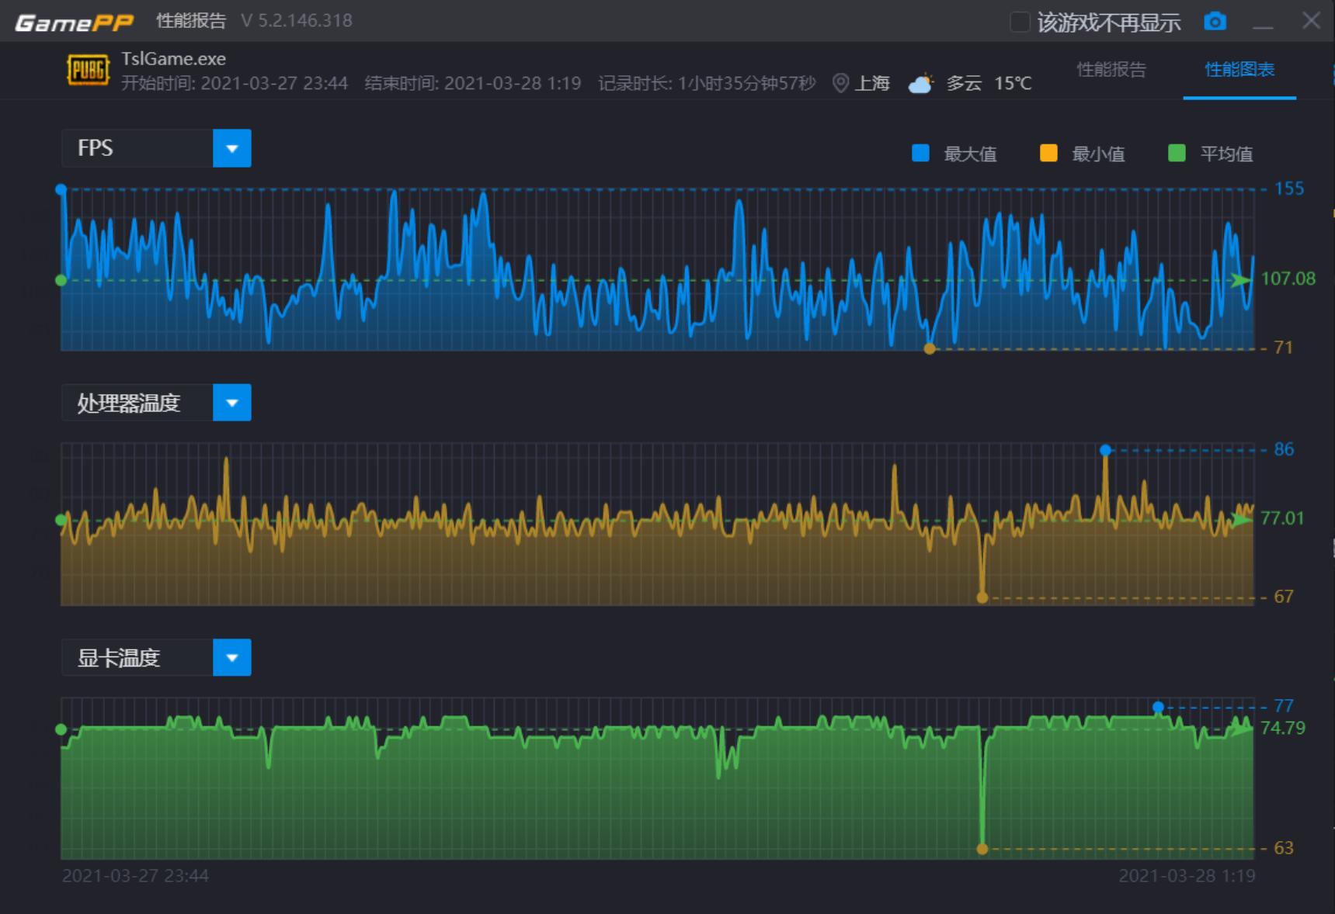Screen dimensions: 1335x914
Task: Expand the 处理器温度 dropdown arrow
Action: tap(231, 403)
